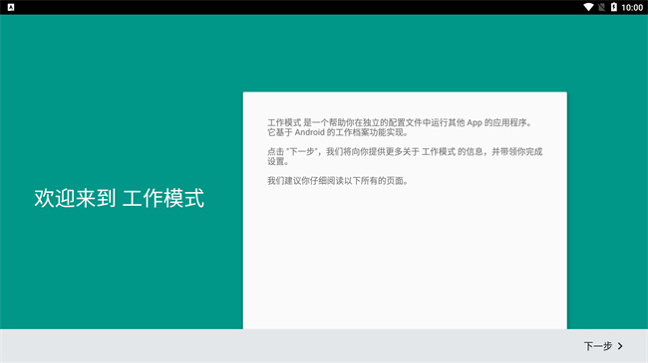The image size is (648, 363).
Task: Tap the 下一步 next button
Action: (x=603, y=346)
